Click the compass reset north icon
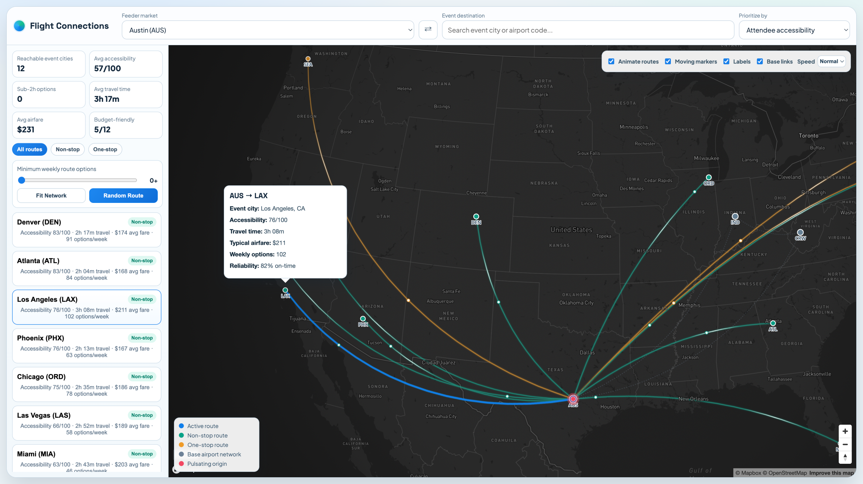The width and height of the screenshot is (863, 484). (845, 457)
